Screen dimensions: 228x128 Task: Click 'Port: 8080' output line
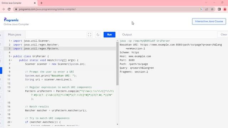coord(127,60)
